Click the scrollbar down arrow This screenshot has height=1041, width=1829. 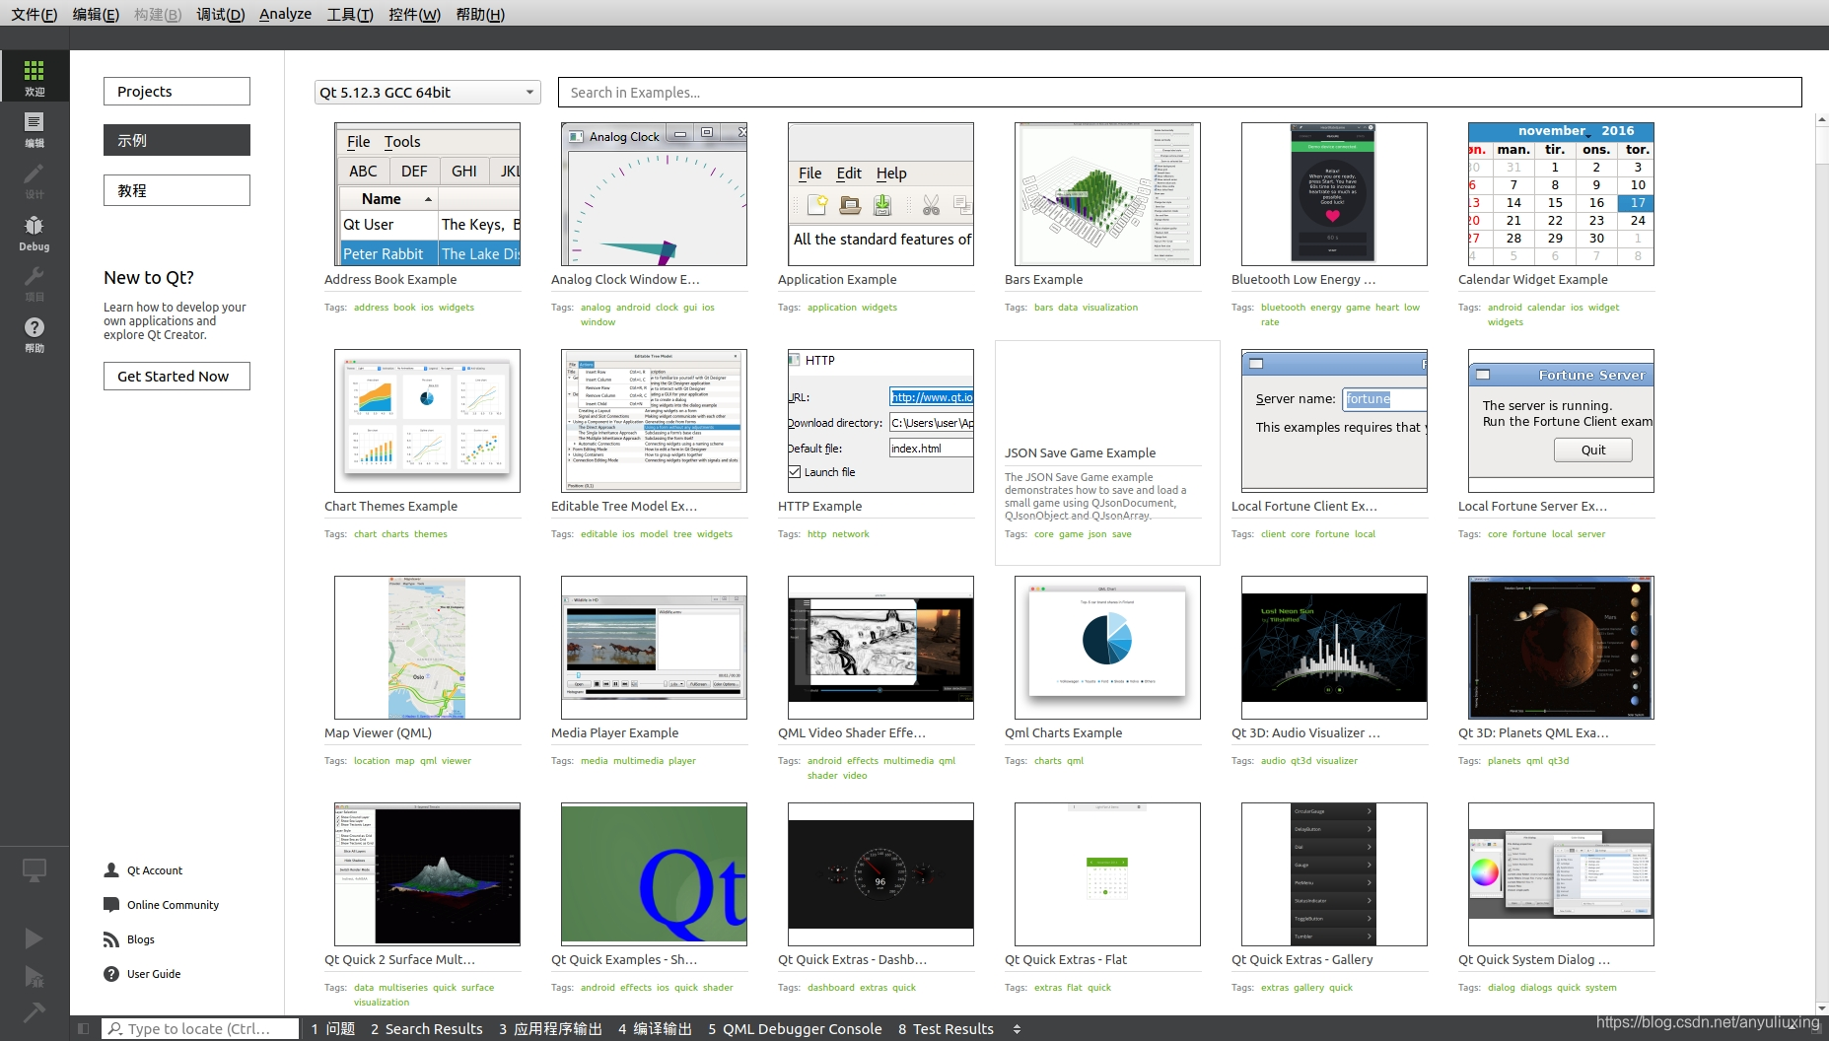(1821, 1006)
